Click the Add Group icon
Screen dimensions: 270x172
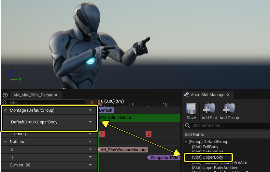click(229, 109)
